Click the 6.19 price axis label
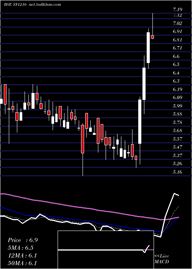 pyautogui.click(x=177, y=90)
